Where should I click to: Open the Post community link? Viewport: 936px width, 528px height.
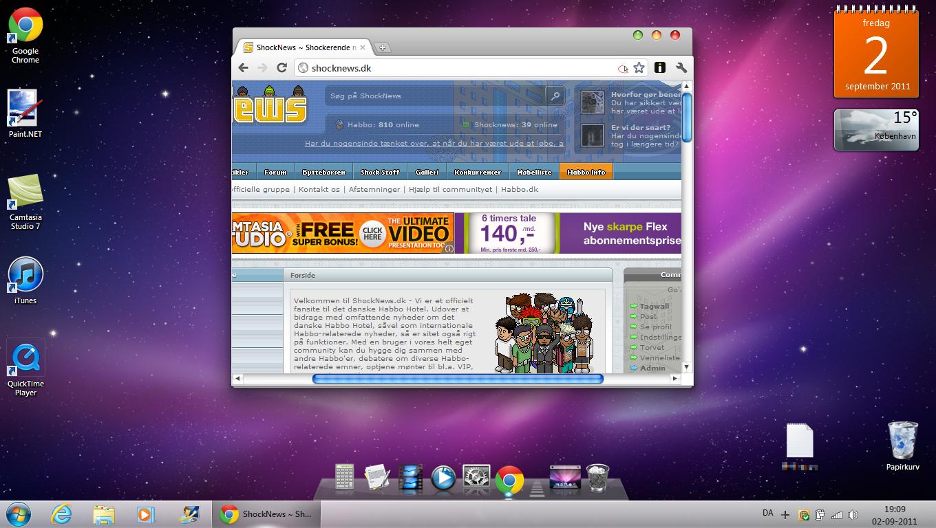tap(648, 316)
